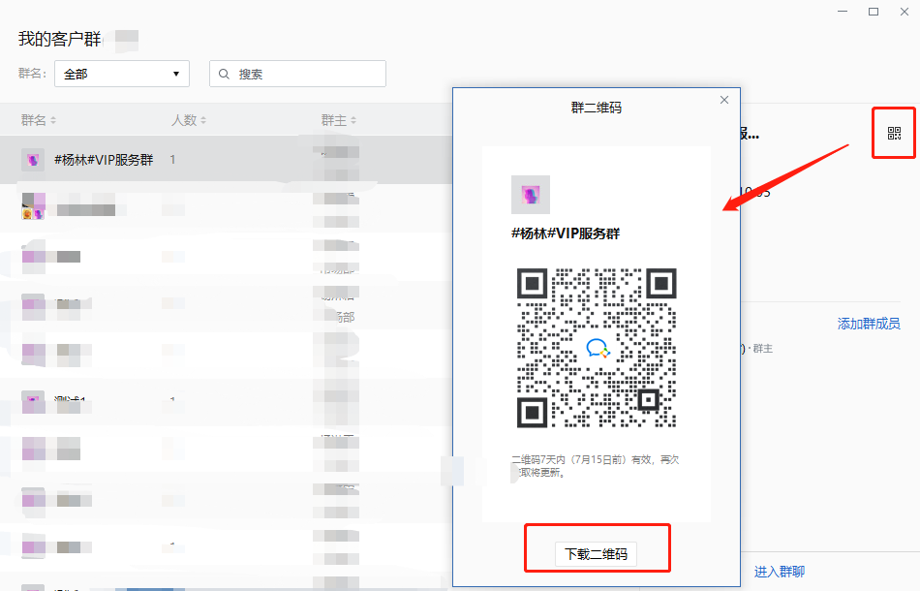Minimize the window
Viewport: 920px width, 591px height.
point(843,12)
